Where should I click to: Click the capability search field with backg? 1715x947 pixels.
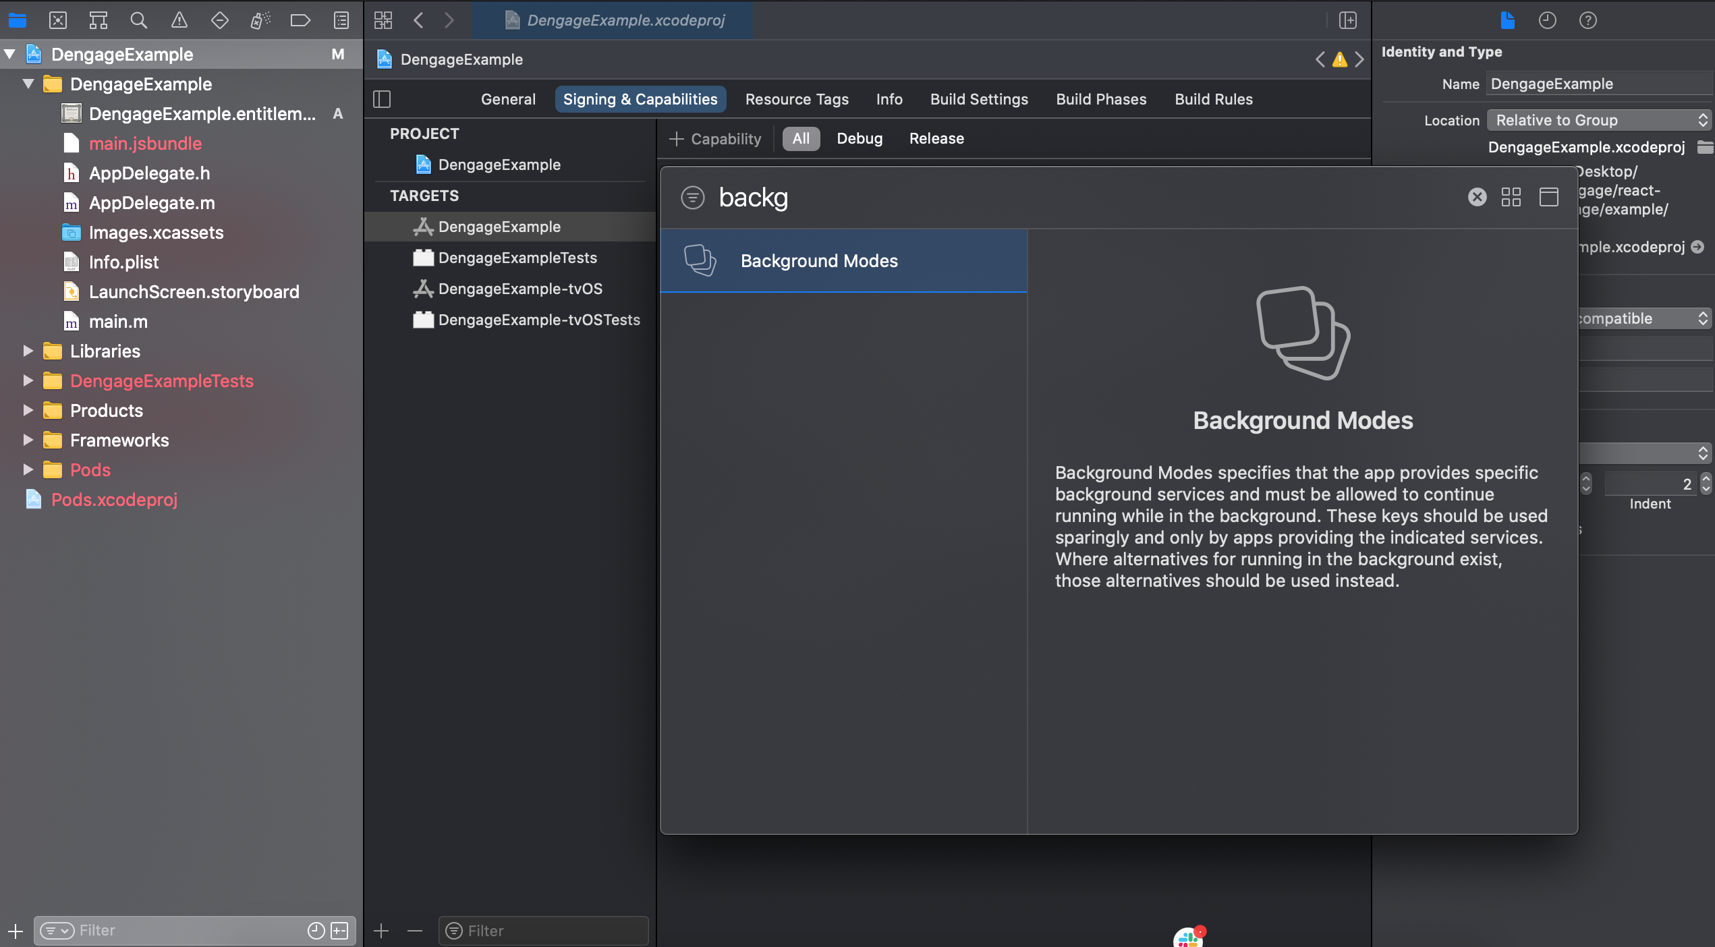point(1086,197)
